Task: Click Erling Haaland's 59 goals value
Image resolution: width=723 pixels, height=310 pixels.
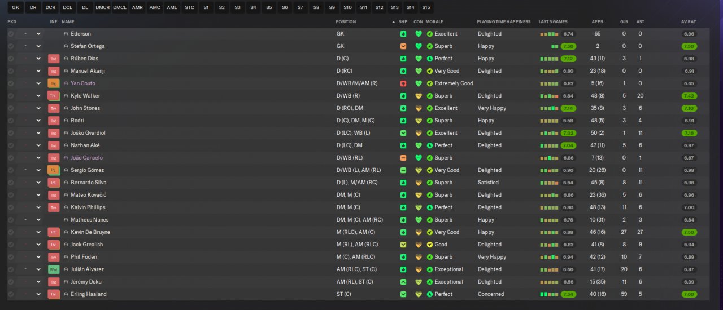Action: click(x=624, y=294)
